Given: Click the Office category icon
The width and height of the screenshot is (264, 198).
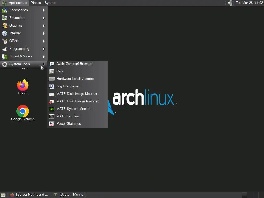Looking at the screenshot, I should [5, 41].
